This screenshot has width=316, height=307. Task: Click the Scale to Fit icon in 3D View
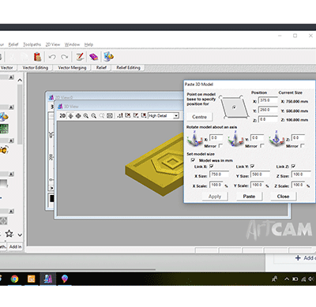point(110,116)
